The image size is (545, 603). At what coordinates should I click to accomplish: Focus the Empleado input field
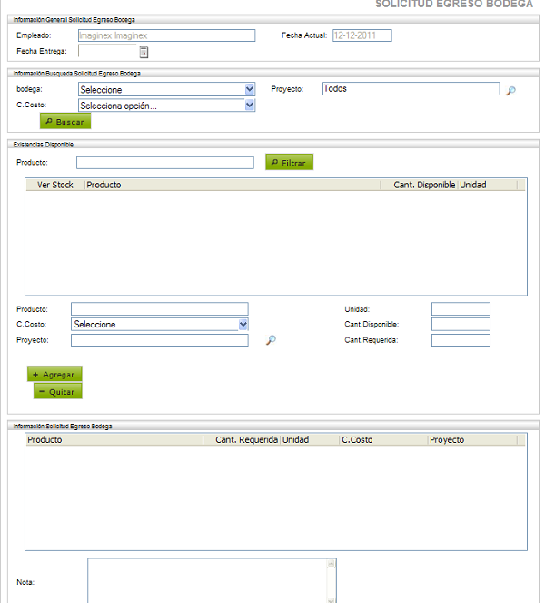pyautogui.click(x=167, y=35)
